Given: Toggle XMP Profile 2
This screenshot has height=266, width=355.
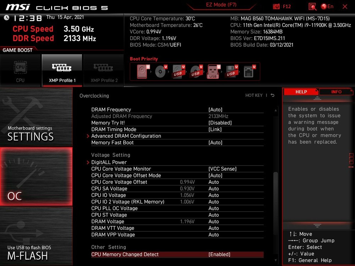Looking at the screenshot, I should (104, 70).
